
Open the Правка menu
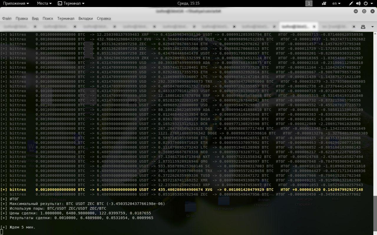coord(22,18)
